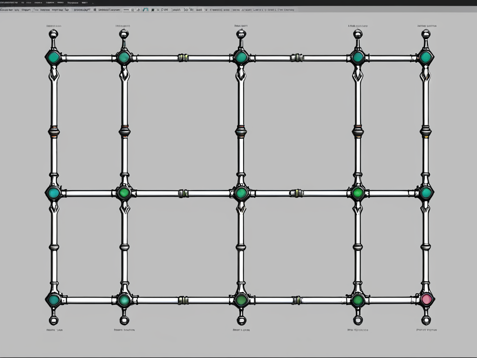
Task: Click the first text button in the toolbar
Action: [x=7, y=9]
